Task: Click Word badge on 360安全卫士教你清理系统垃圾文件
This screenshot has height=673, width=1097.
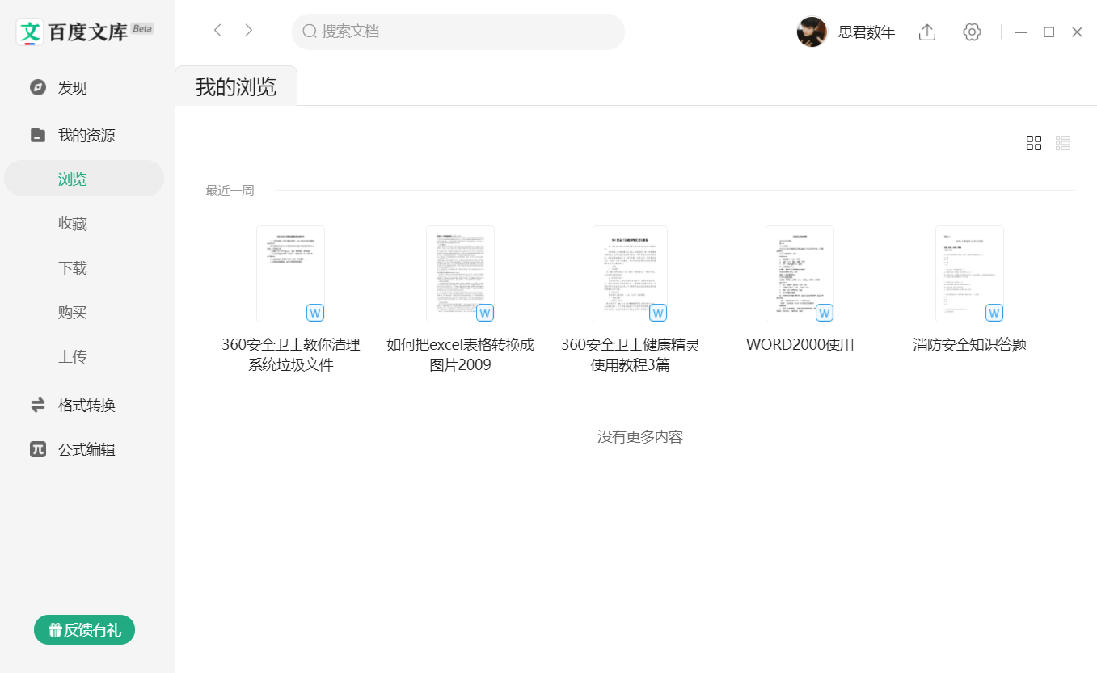Action: coord(315,313)
